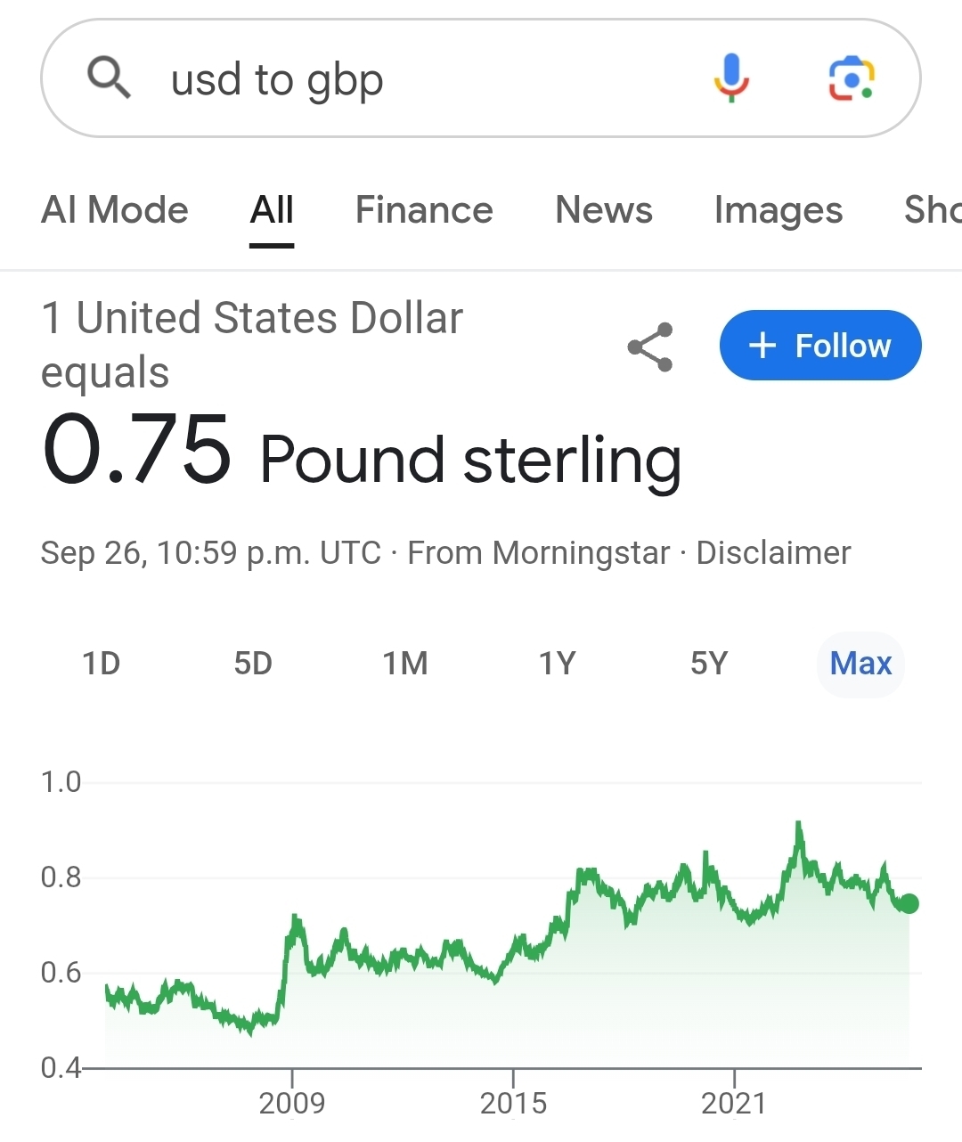Open Google Lens camera search
962x1142 pixels.
852,78
